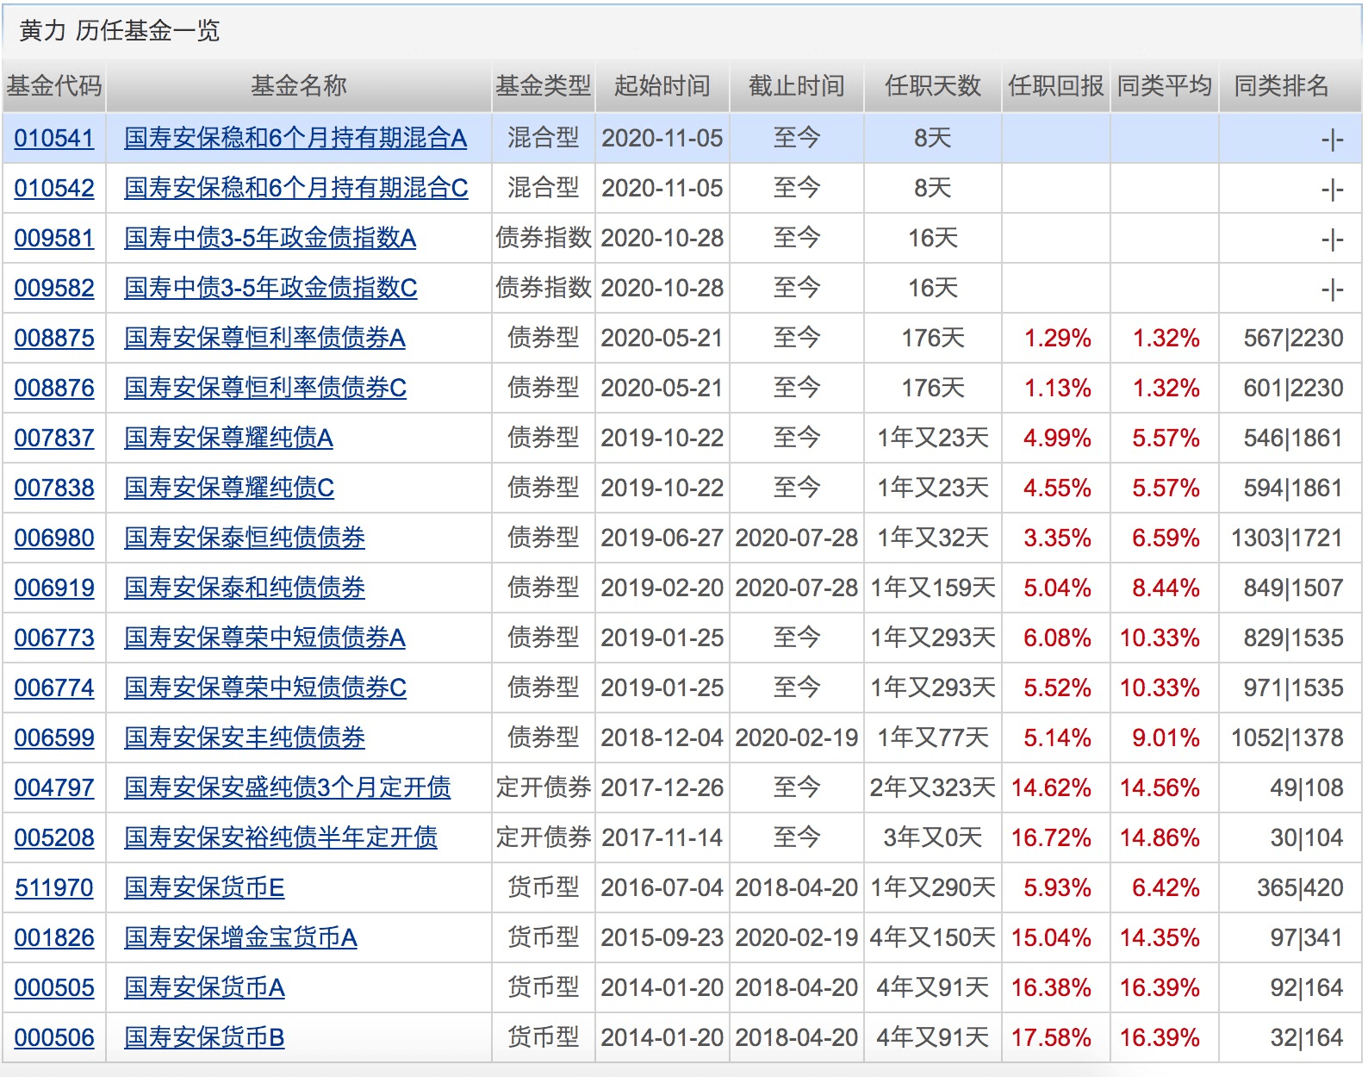Open fund code link 010542
This screenshot has height=1077, width=1368.
click(53, 188)
